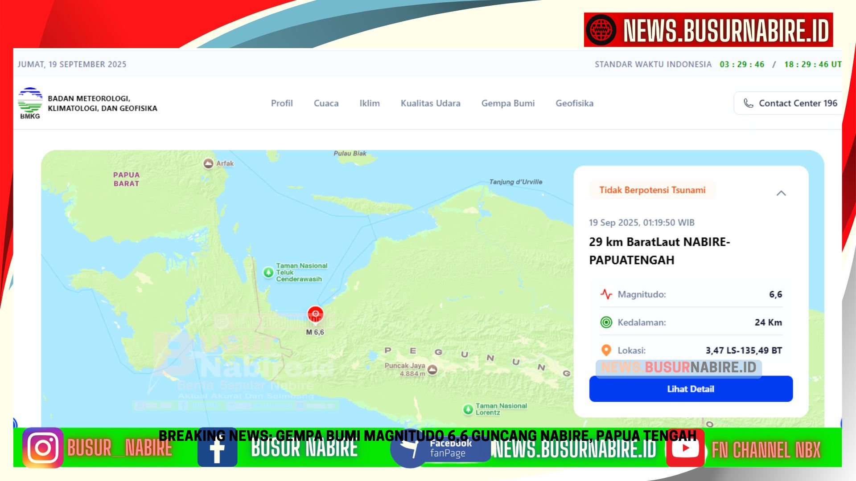Screen dimensions: 856x481
Task: Click the Taman Nasional Lorentz park icon
Action: click(468, 409)
